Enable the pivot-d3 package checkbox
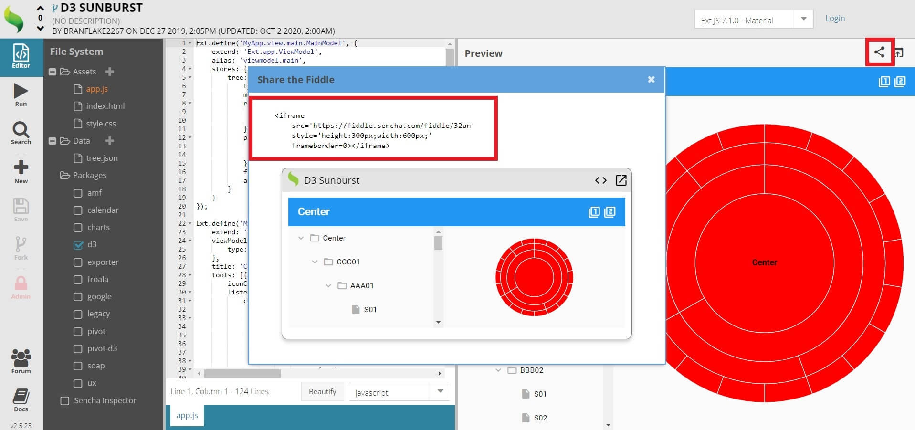This screenshot has width=915, height=430. point(78,348)
